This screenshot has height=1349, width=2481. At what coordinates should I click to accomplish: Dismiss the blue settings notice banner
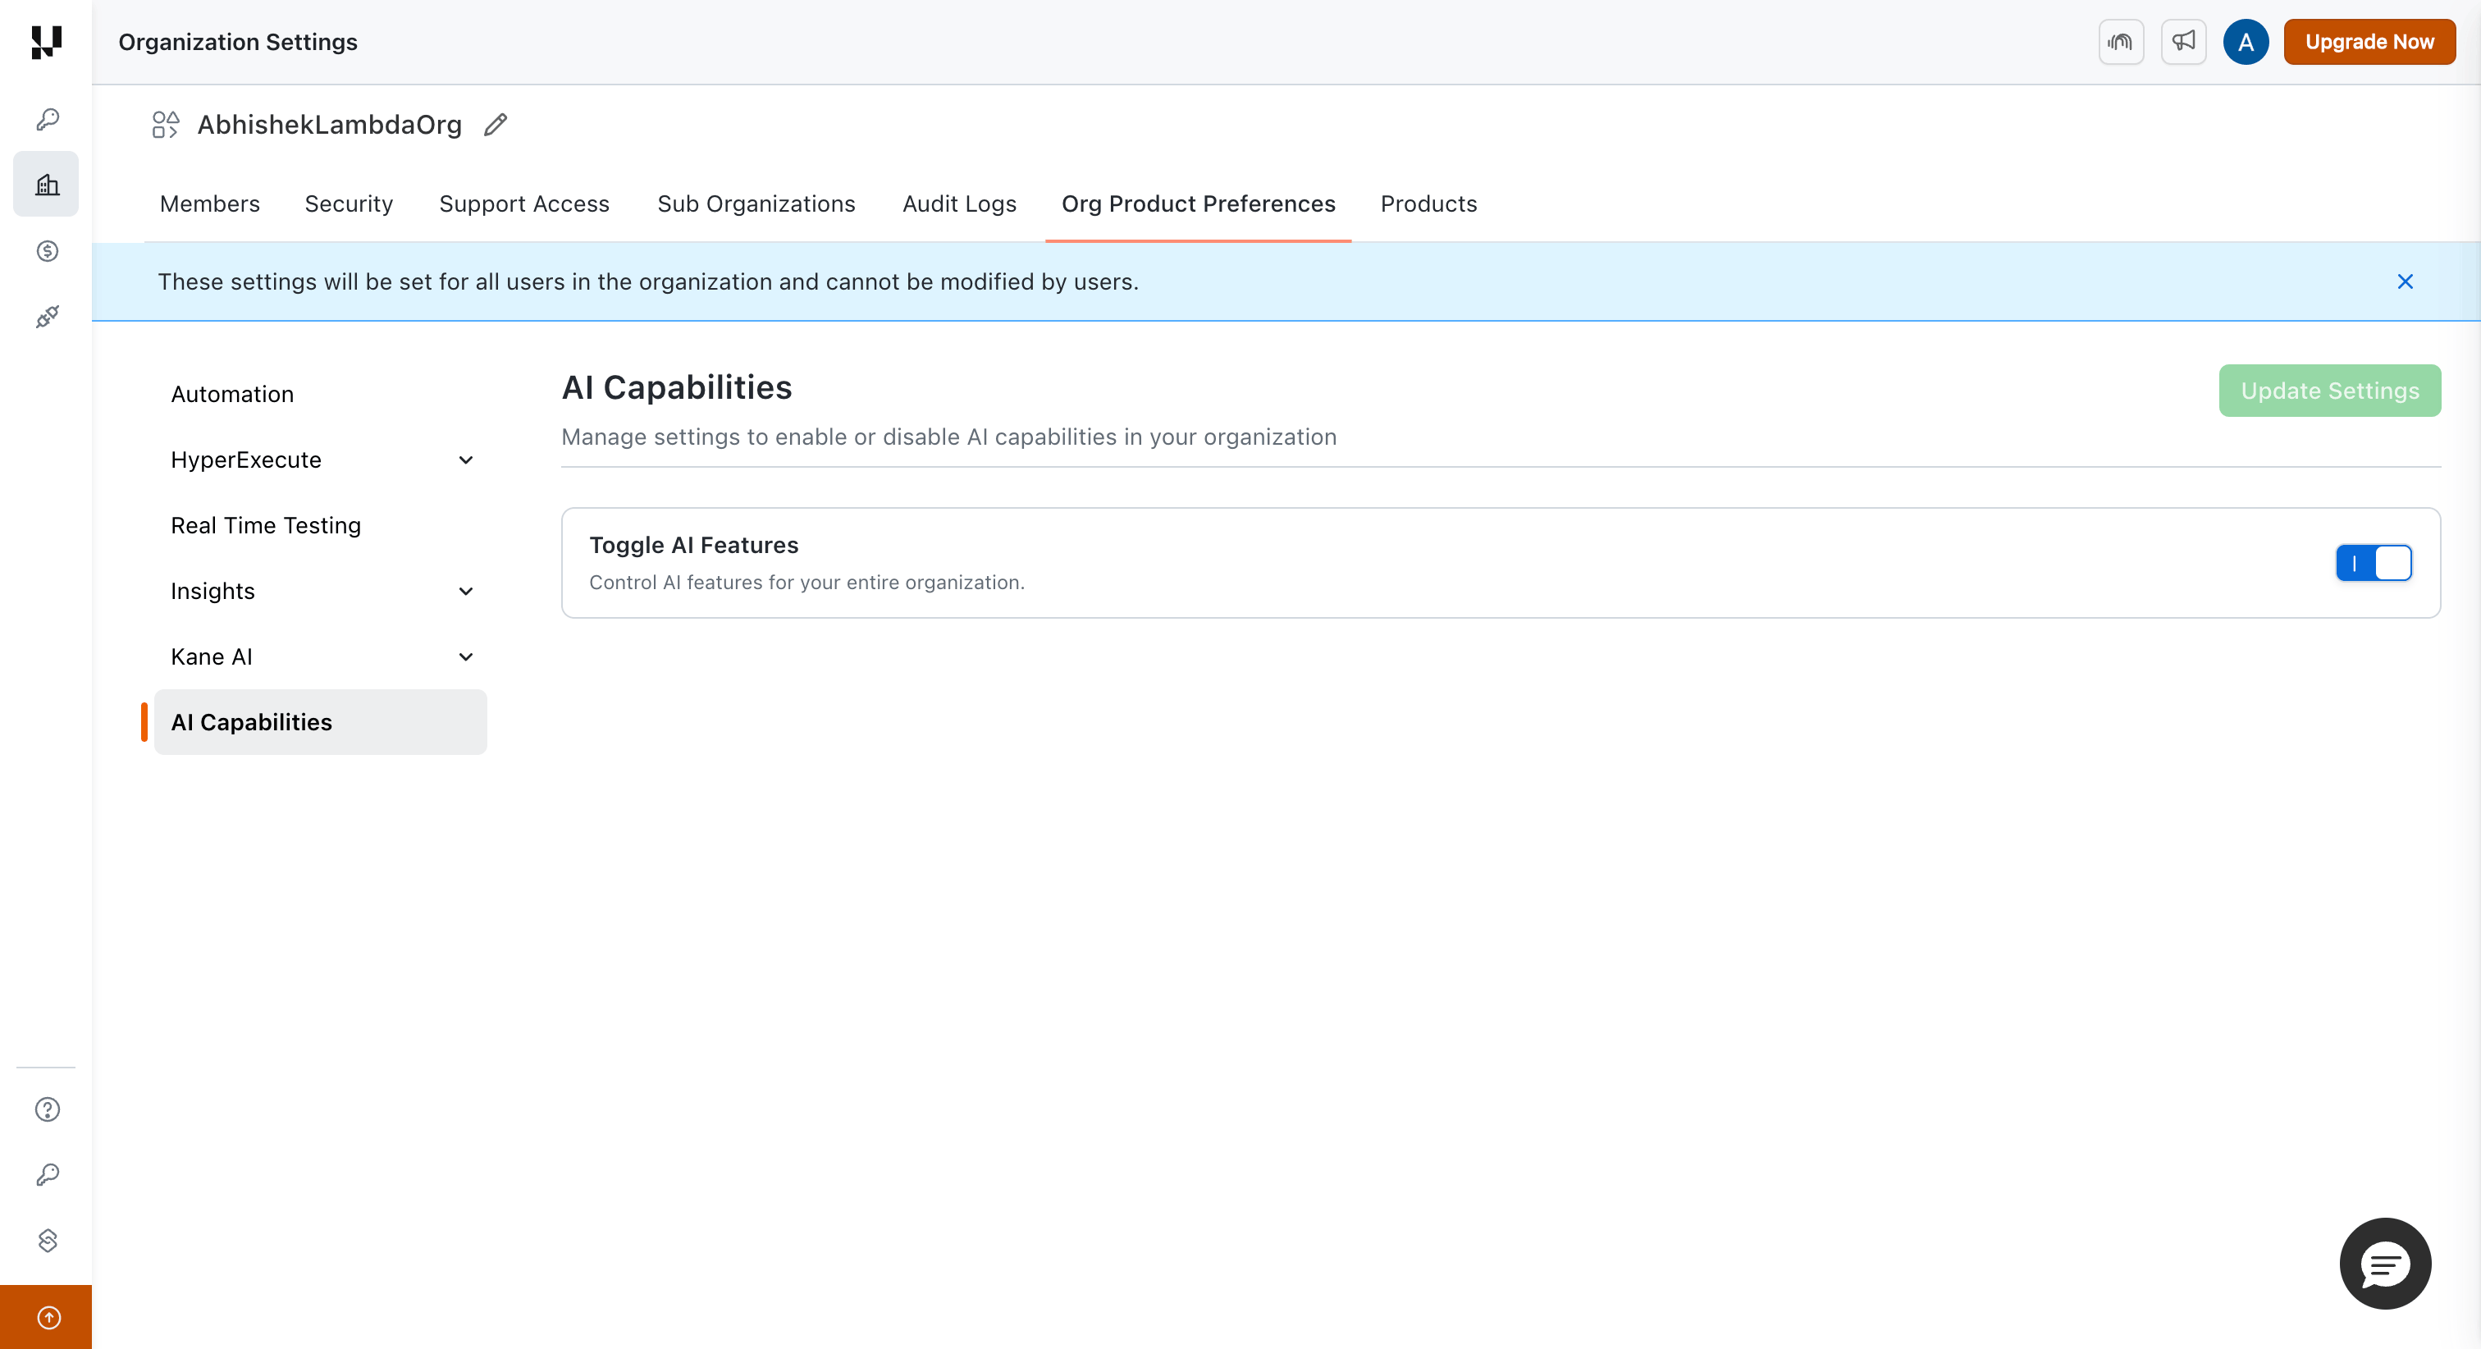point(2405,281)
